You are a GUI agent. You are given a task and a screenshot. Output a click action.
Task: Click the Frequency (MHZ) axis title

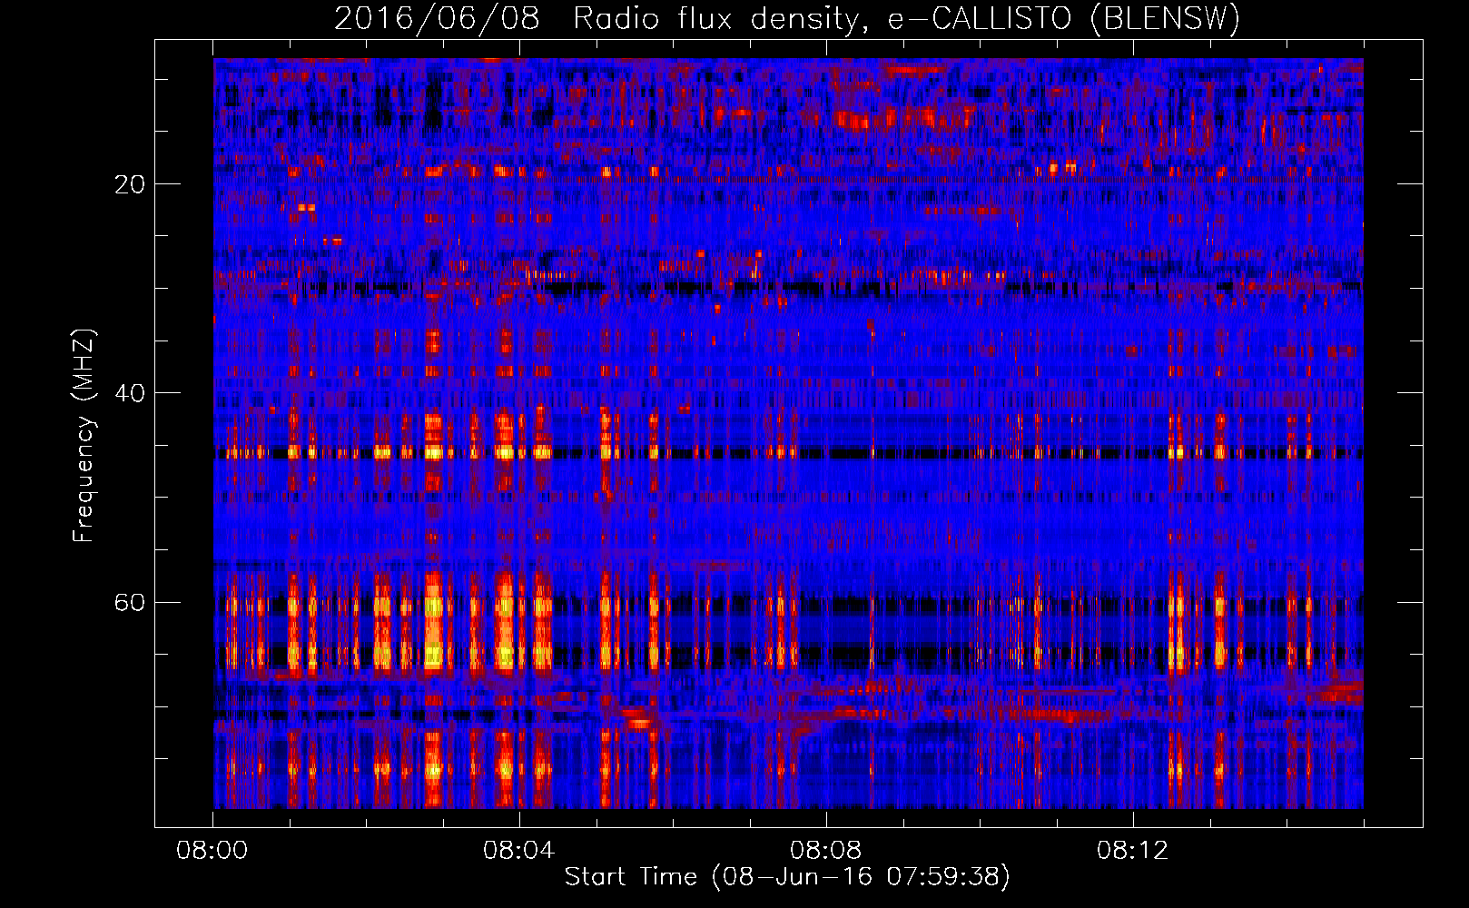pos(84,435)
